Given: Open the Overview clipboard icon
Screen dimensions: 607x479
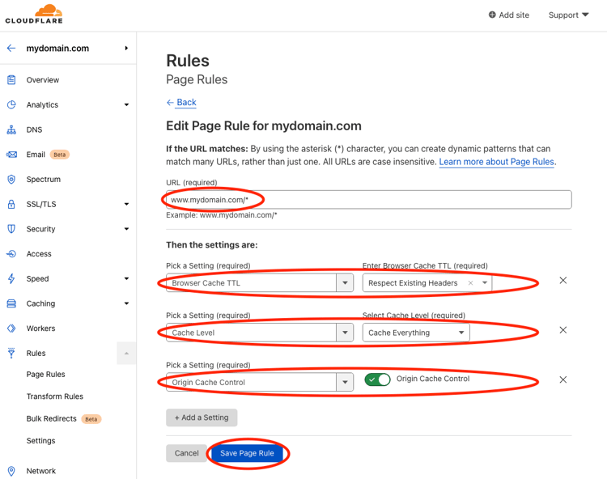Looking at the screenshot, I should (x=11, y=80).
